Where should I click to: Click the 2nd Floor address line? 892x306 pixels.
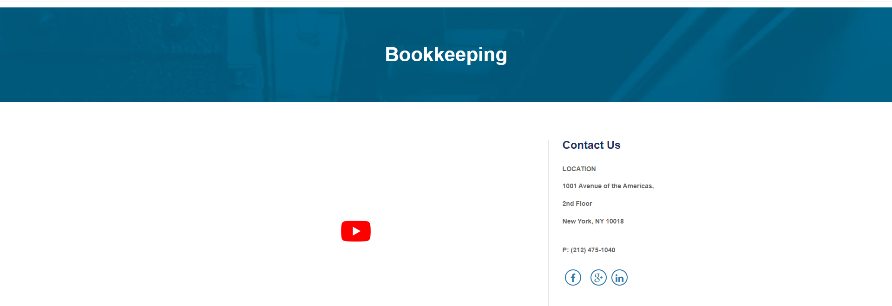tap(577, 204)
